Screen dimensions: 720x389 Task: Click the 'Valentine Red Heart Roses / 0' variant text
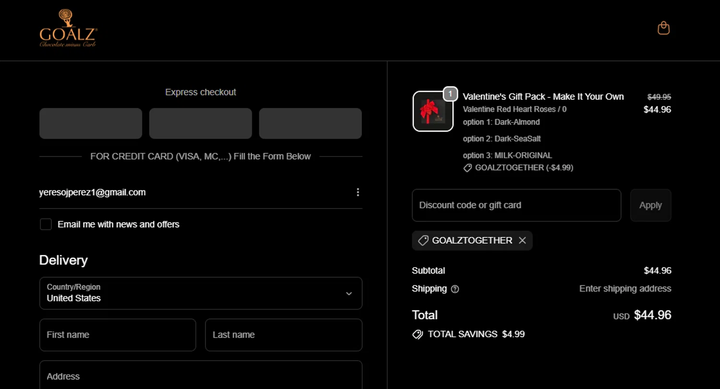coord(515,109)
